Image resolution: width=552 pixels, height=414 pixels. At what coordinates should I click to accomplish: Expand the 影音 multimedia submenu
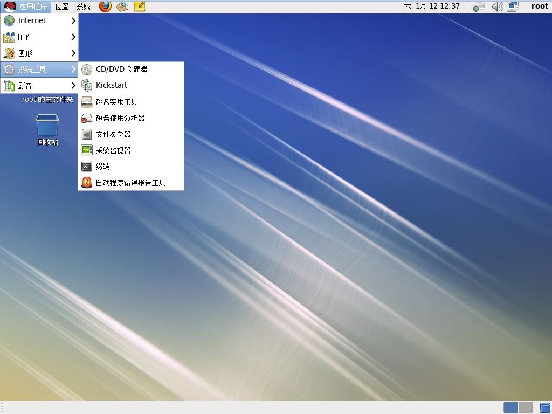(39, 86)
